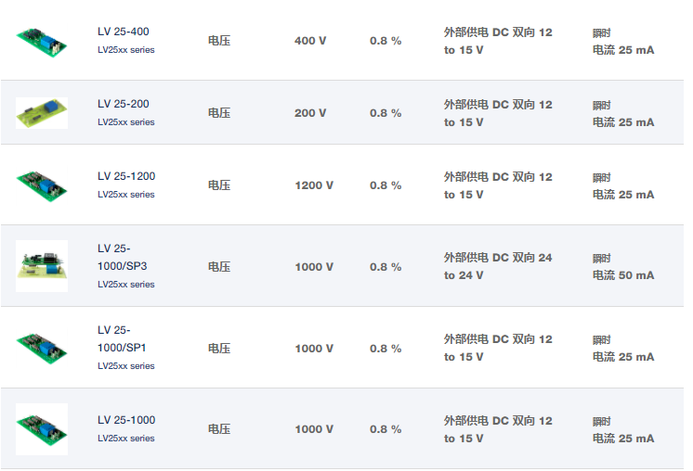Viewport: 693px width, 471px height.
Task: Open the LV 25-1000/SP3 product name link
Action: tap(122, 257)
